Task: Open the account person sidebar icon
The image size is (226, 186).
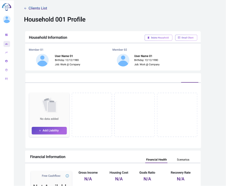Action: pos(7,61)
